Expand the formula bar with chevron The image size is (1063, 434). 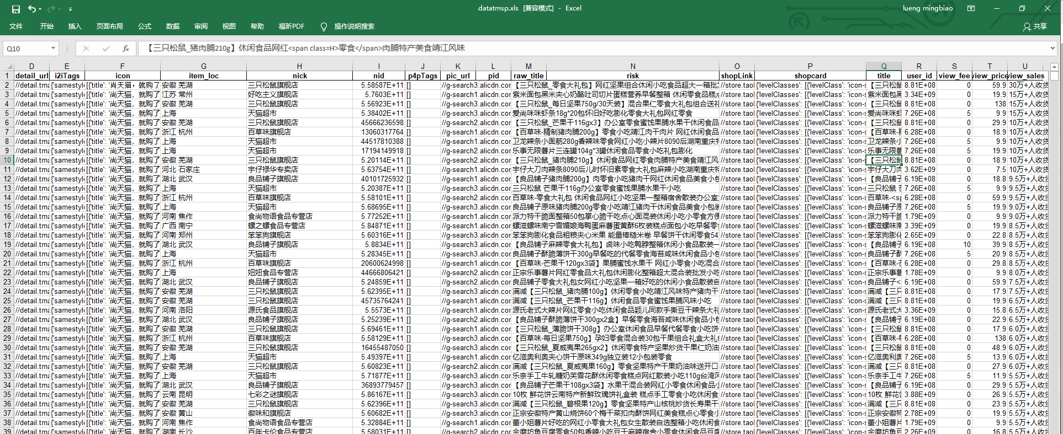pos(1053,49)
